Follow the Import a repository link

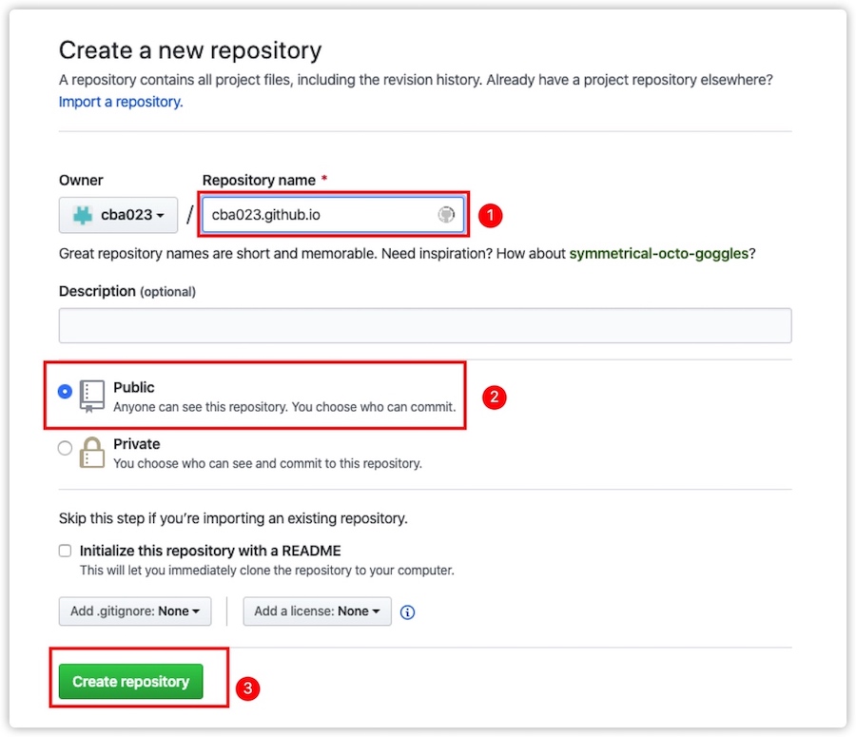(121, 102)
